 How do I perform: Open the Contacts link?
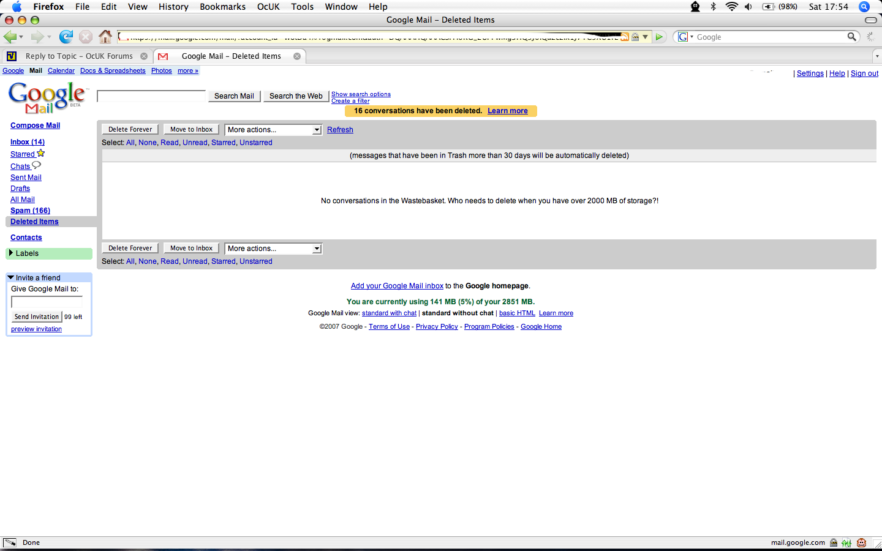(26, 238)
